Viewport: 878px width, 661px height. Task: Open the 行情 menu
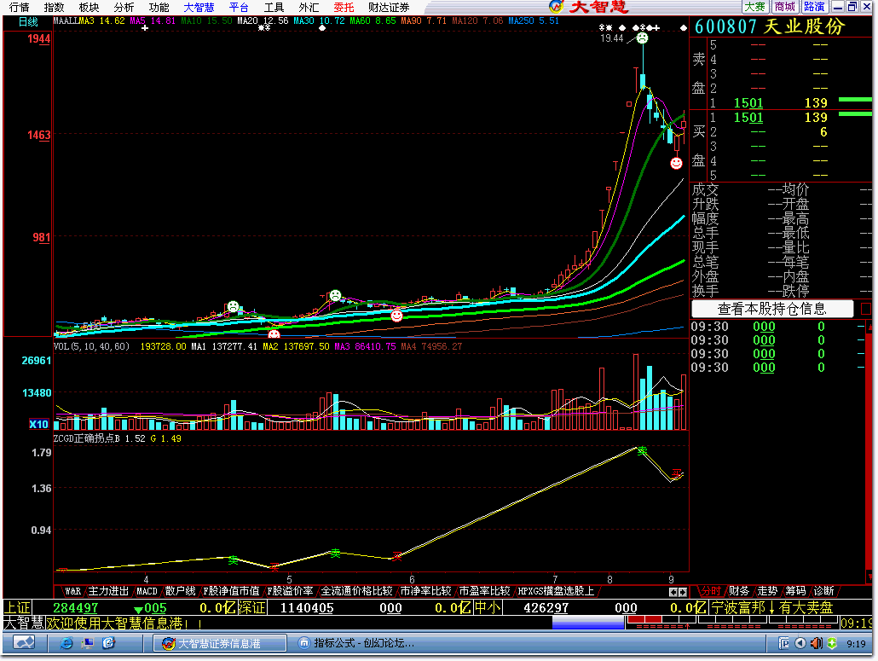tap(19, 8)
